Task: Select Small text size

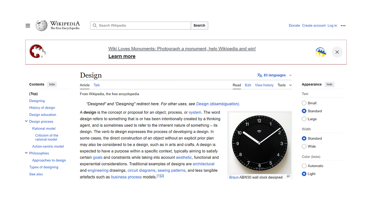Action: point(304,103)
